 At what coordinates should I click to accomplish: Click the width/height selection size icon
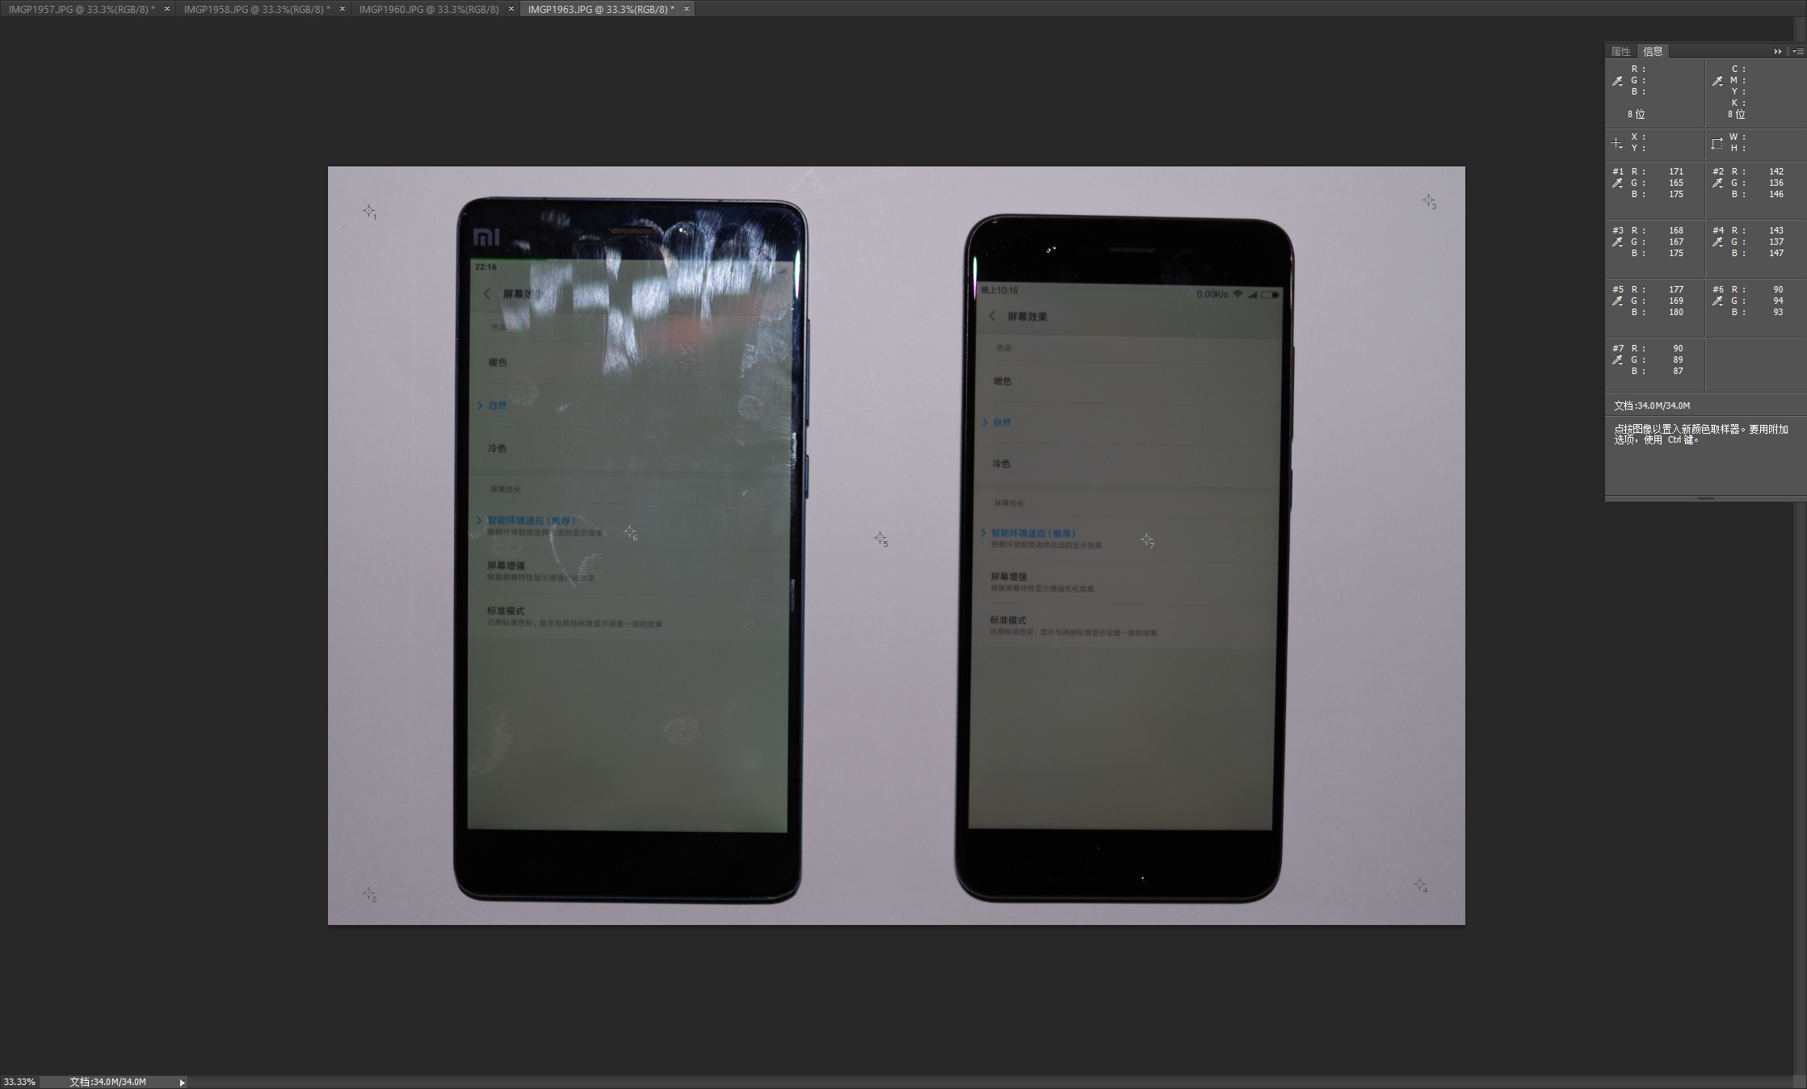[x=1717, y=143]
